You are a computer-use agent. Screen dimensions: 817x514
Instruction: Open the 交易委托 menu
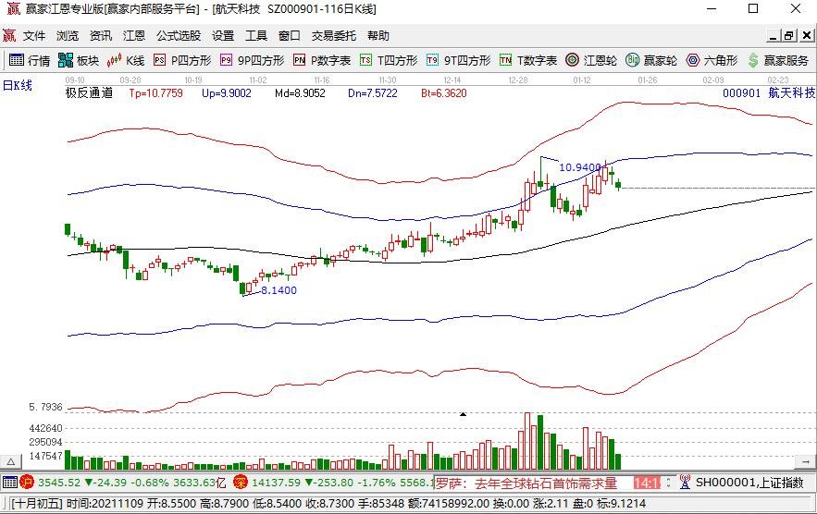(333, 35)
